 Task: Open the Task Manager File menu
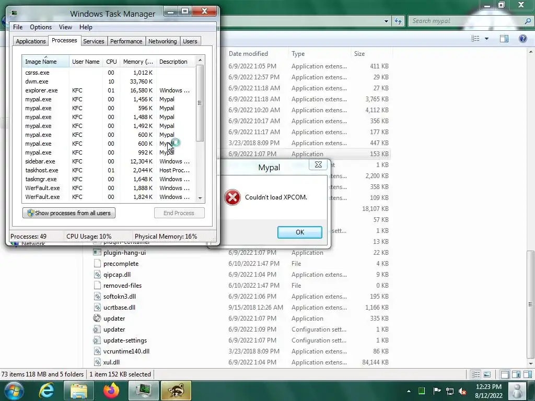tap(18, 27)
